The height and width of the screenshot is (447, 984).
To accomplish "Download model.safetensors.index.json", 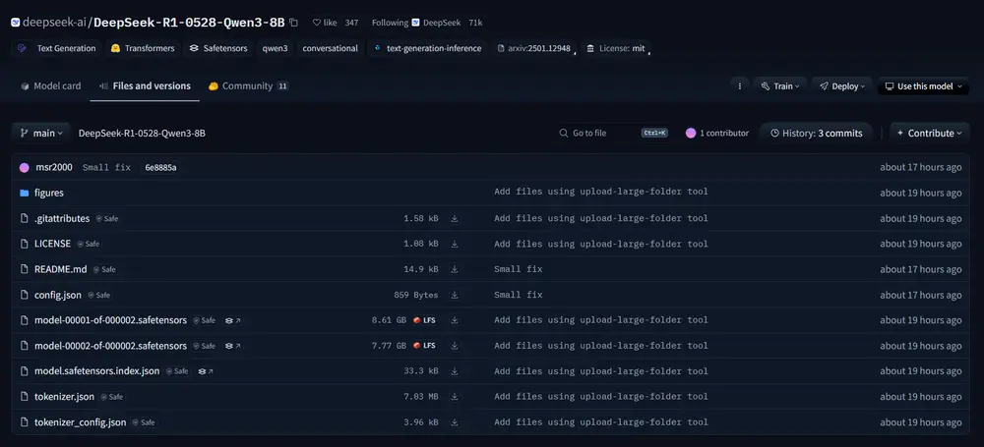I will [x=455, y=371].
